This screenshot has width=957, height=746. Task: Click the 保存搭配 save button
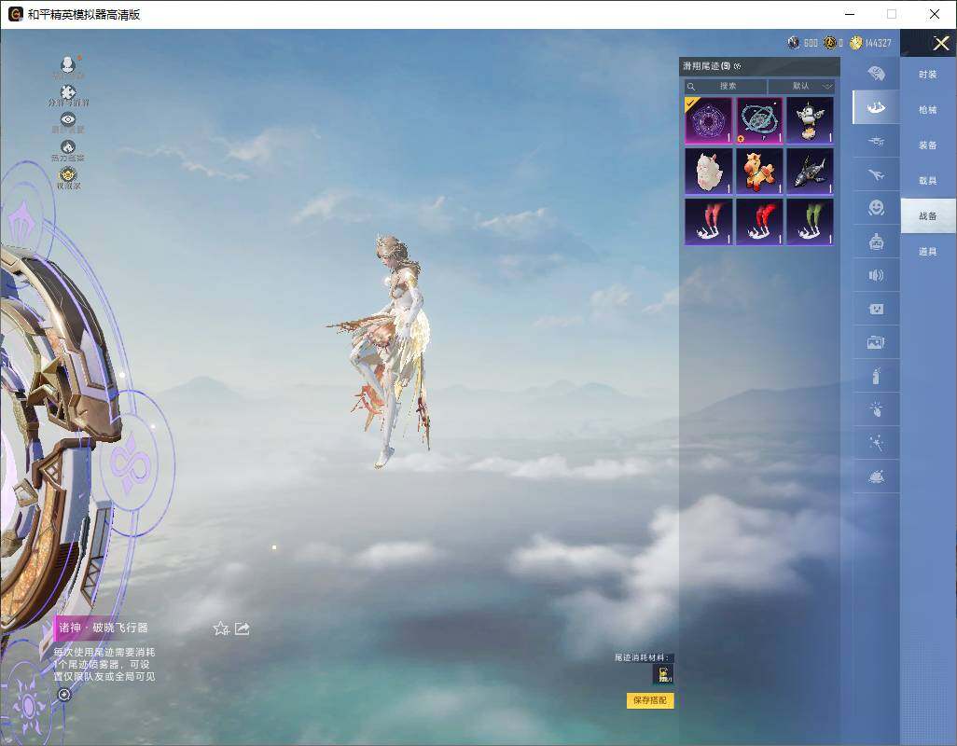tap(650, 700)
